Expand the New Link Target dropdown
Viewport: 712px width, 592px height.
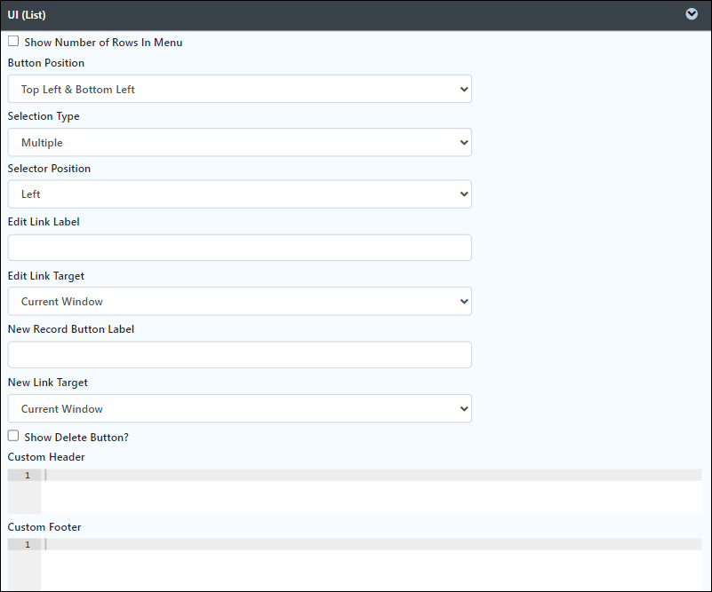click(240, 408)
